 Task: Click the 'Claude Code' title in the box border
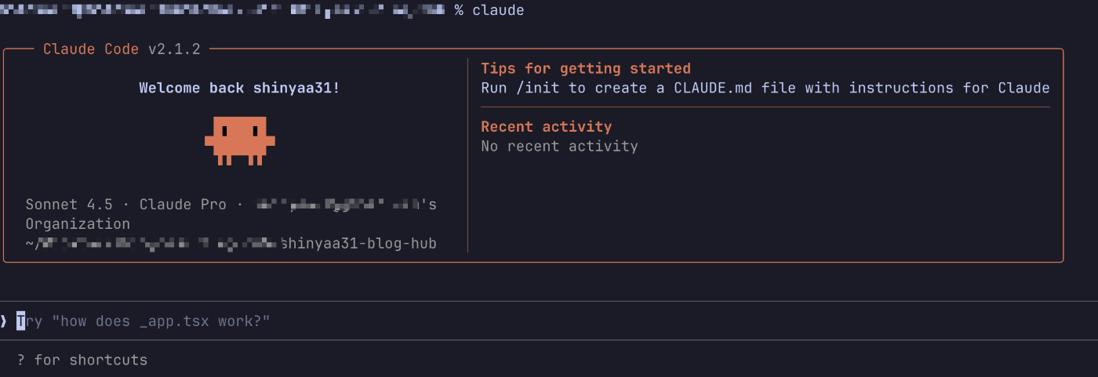click(92, 49)
